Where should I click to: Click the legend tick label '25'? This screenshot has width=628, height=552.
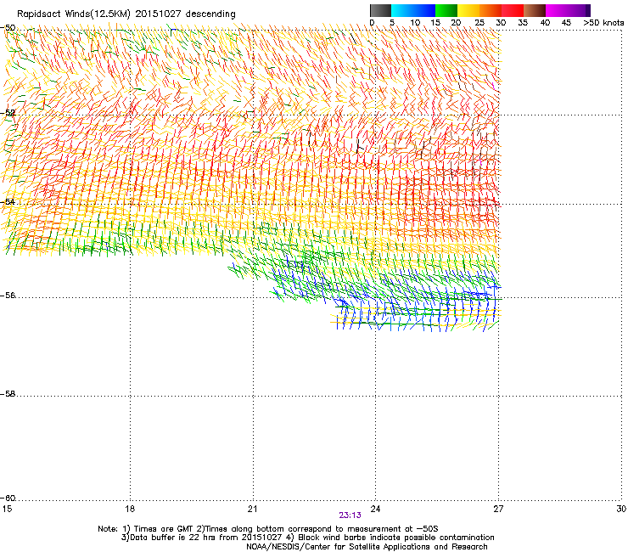click(479, 22)
